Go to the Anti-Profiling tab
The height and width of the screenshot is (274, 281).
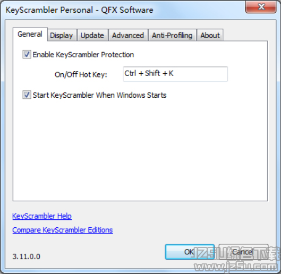172,35
